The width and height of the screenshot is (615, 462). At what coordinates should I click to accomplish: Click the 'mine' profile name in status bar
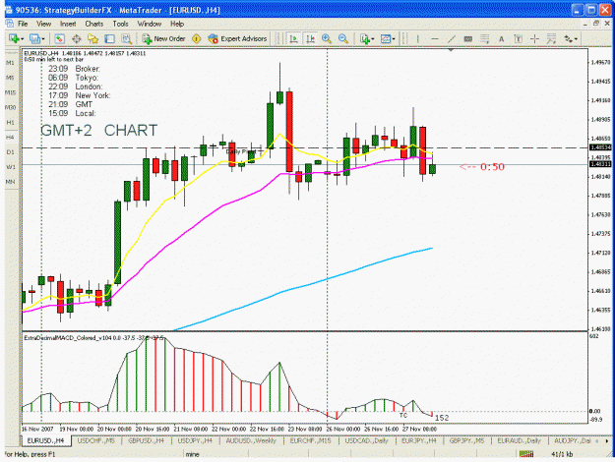pyautogui.click(x=192, y=454)
